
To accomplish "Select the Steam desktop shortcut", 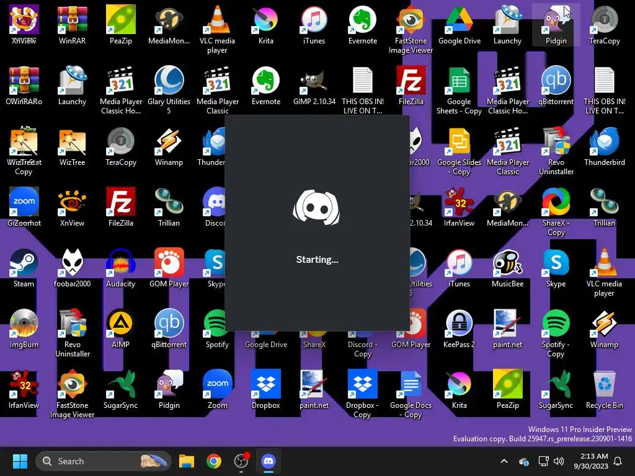I will coord(24,268).
